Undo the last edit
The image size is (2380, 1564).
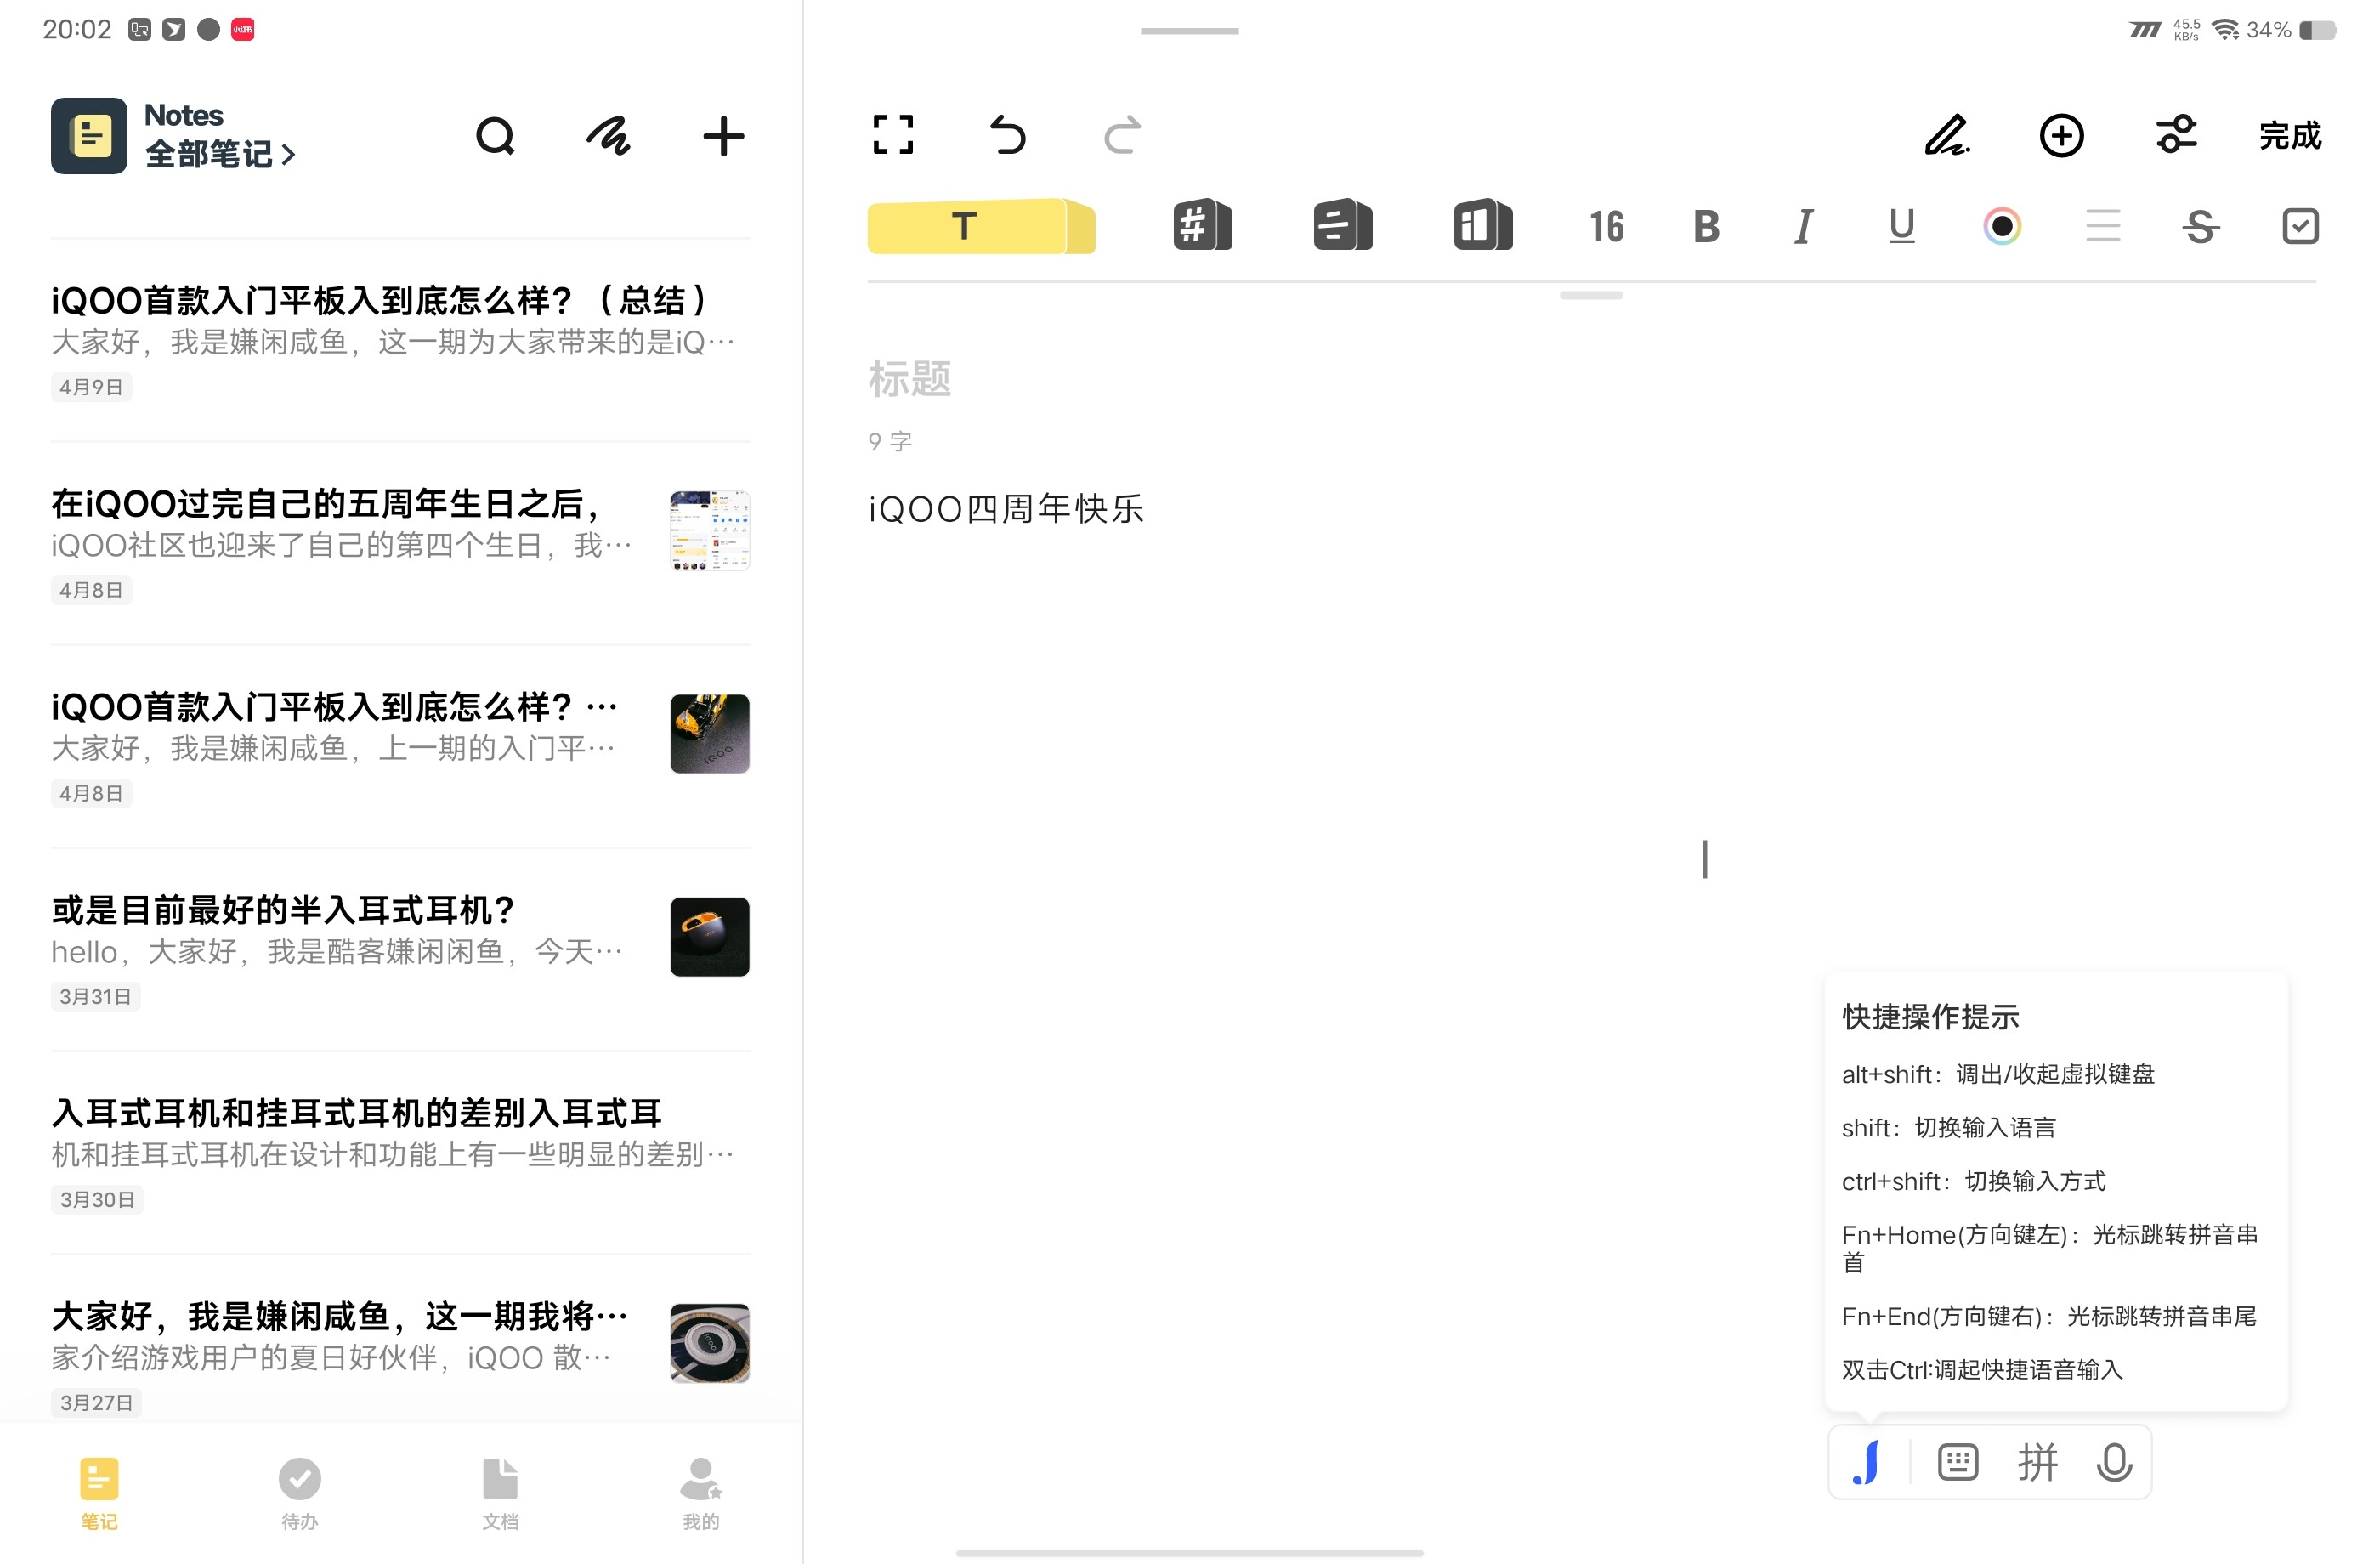(1007, 135)
